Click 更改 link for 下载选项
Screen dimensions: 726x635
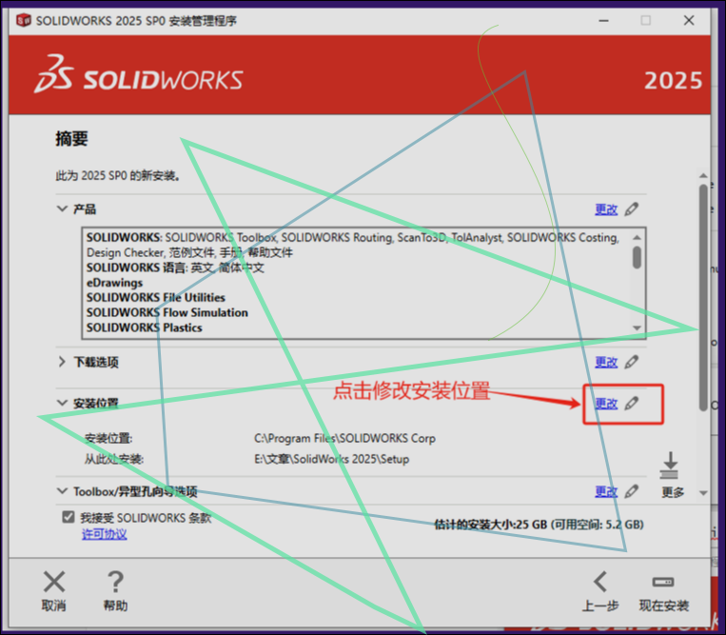tap(606, 362)
